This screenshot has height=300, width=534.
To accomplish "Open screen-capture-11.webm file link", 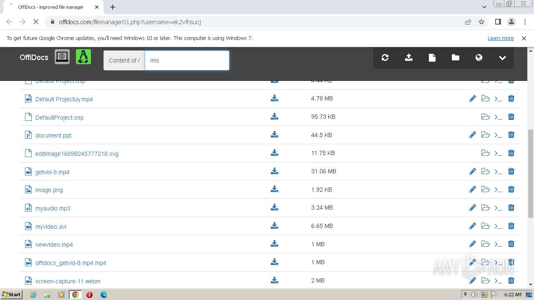I will click(x=68, y=281).
